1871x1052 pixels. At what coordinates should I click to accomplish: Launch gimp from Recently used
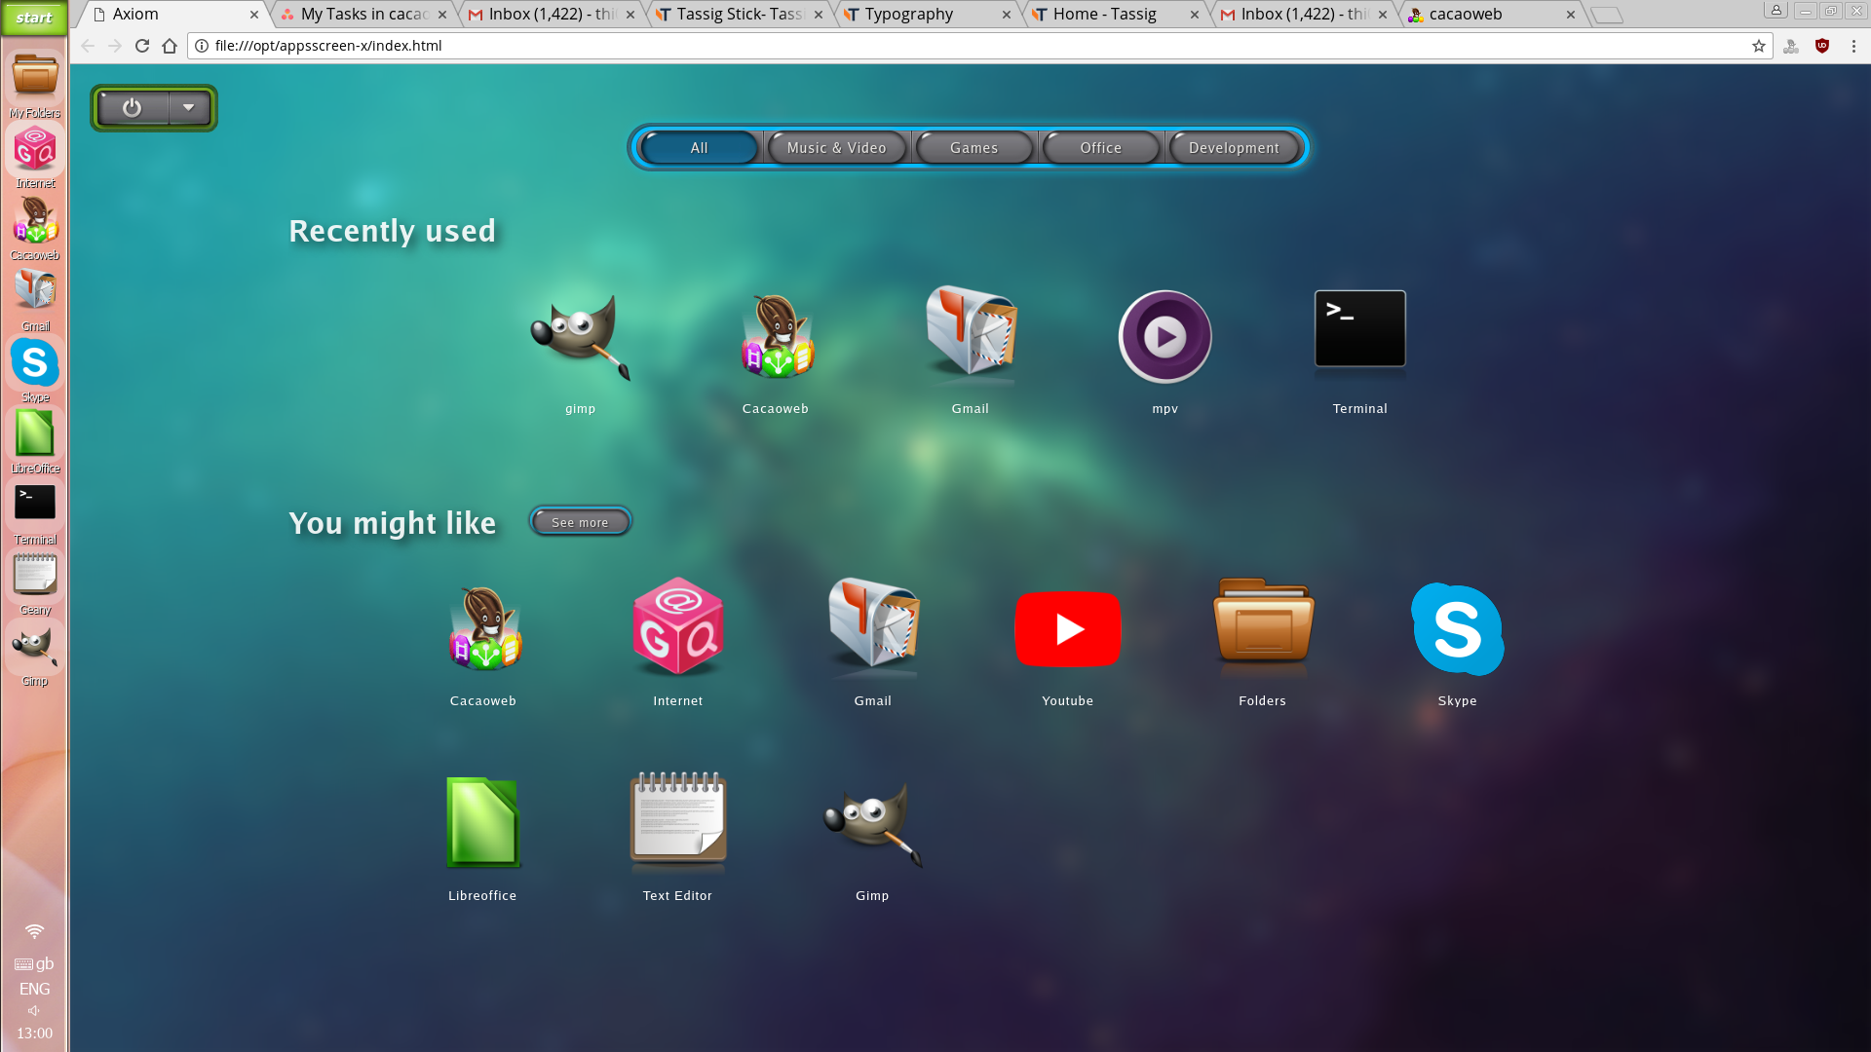tap(581, 337)
